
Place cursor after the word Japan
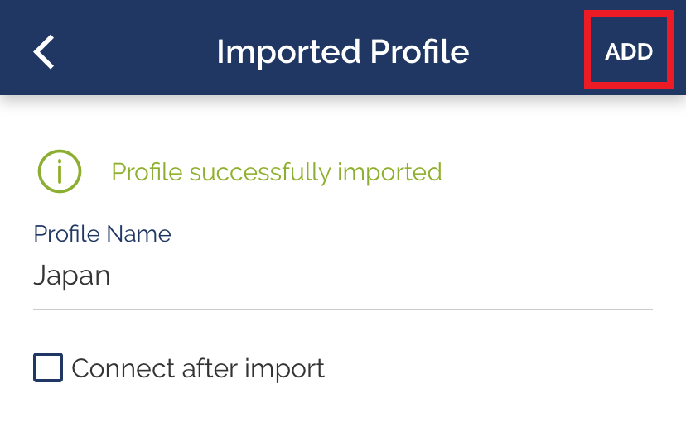click(112, 276)
